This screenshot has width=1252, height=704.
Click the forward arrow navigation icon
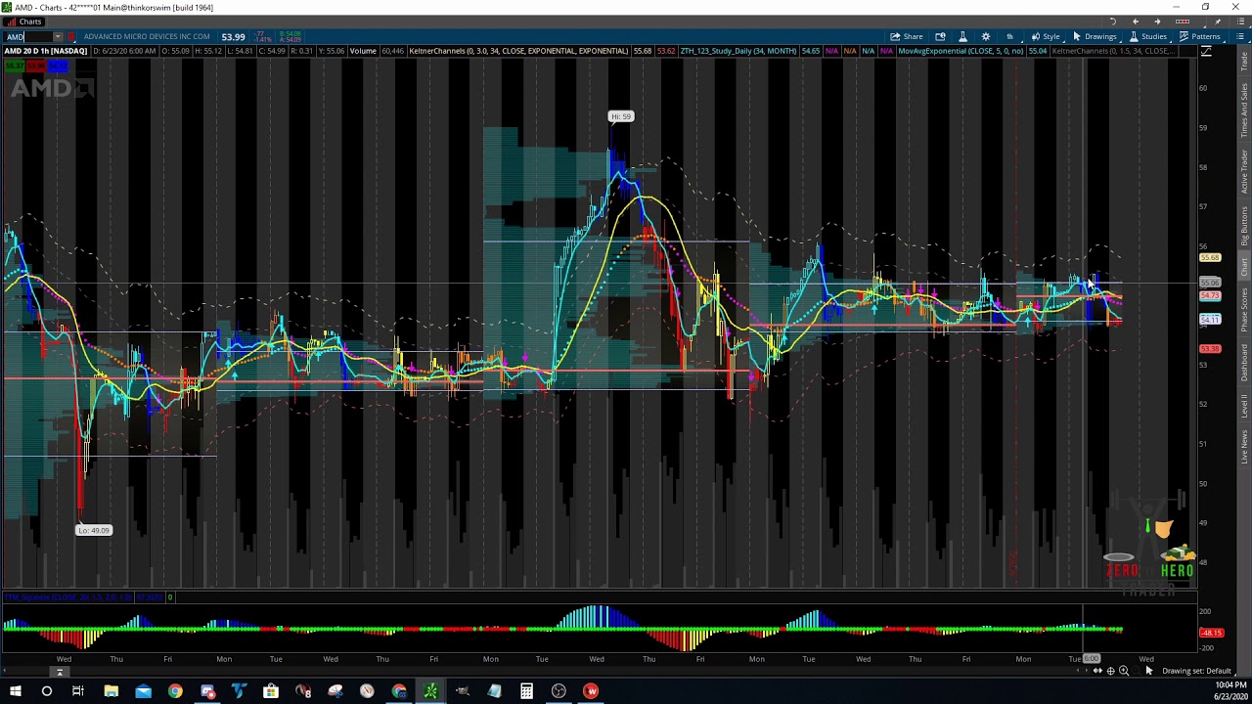coord(1157,22)
